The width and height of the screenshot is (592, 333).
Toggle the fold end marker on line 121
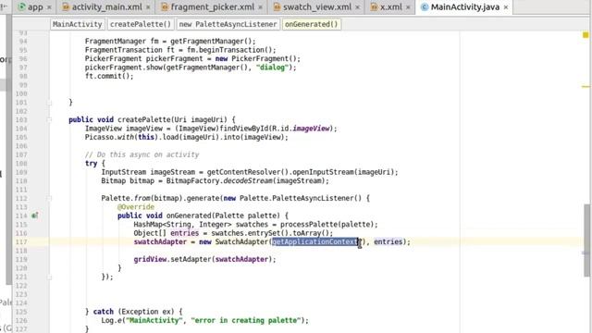[49, 277]
